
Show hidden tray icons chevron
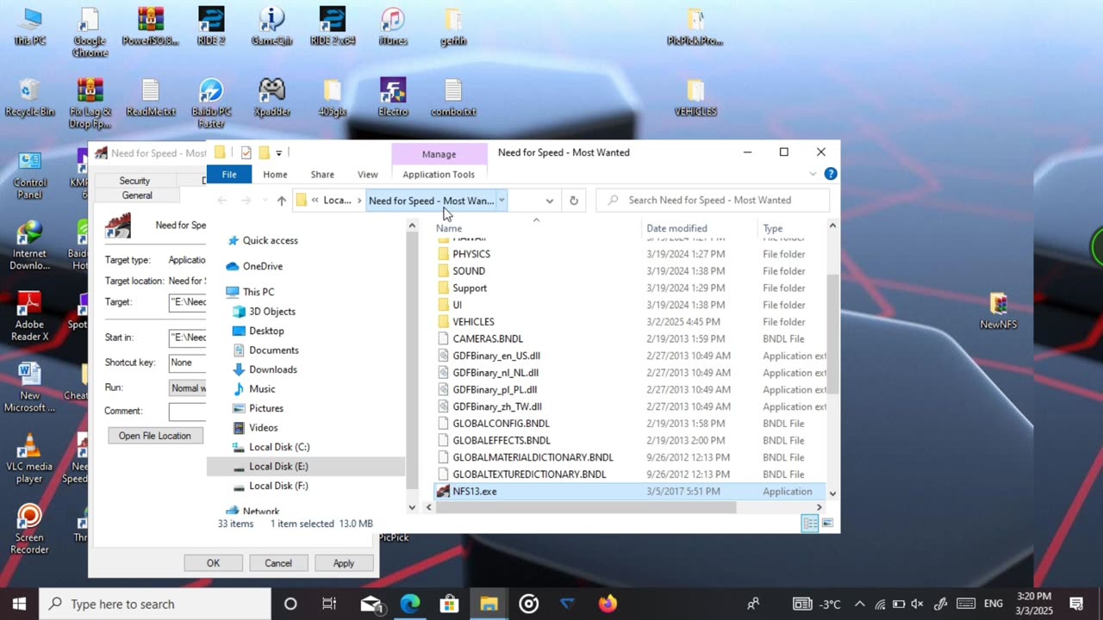[859, 604]
